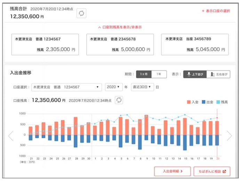Screen dimensions: 242x181
Task: Open 表示口座の選択 link
Action: [x=216, y=11]
